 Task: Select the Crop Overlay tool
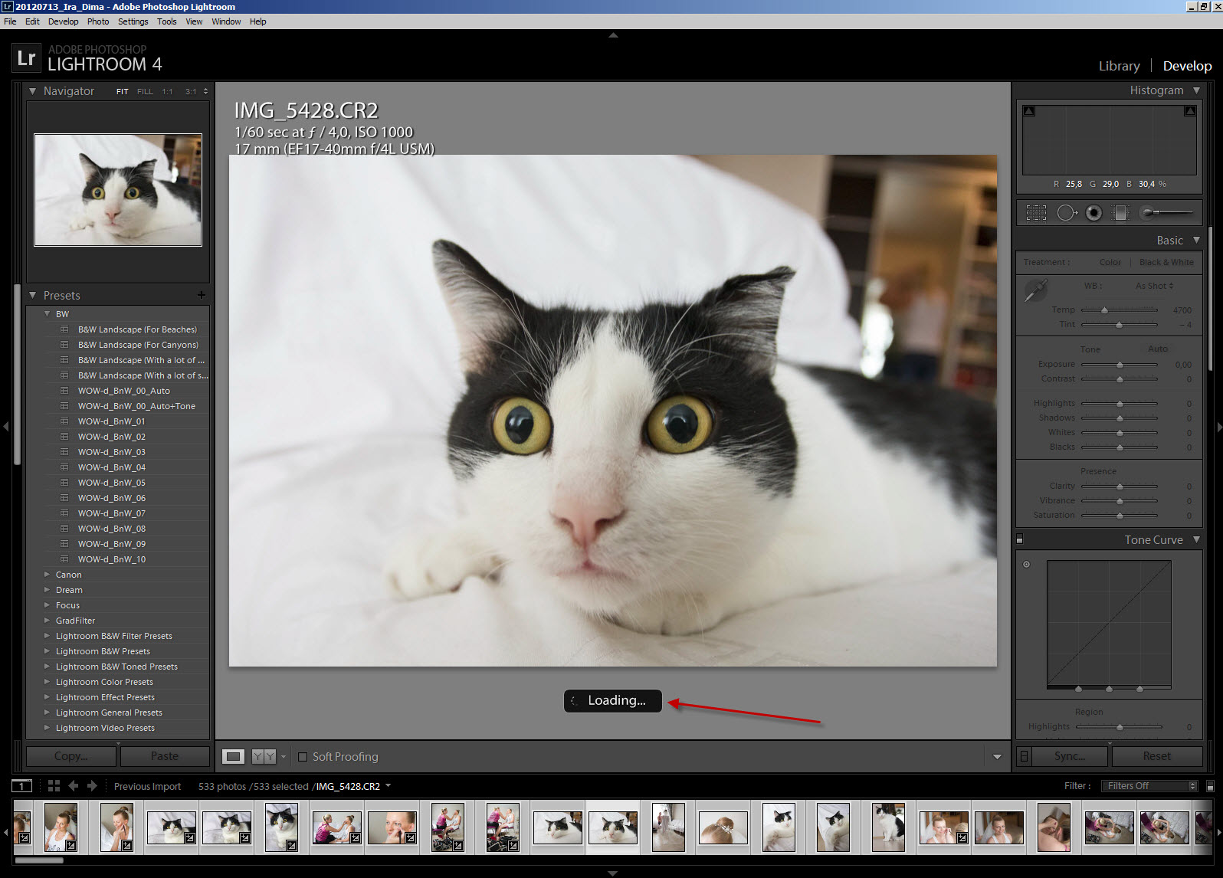1036,213
